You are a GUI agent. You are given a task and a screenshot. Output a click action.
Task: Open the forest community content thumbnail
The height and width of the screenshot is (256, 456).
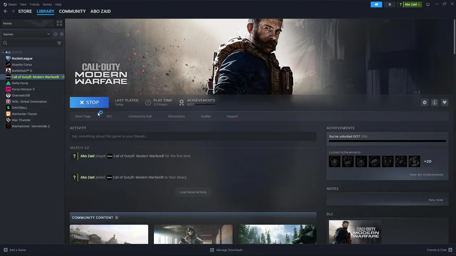(277, 234)
